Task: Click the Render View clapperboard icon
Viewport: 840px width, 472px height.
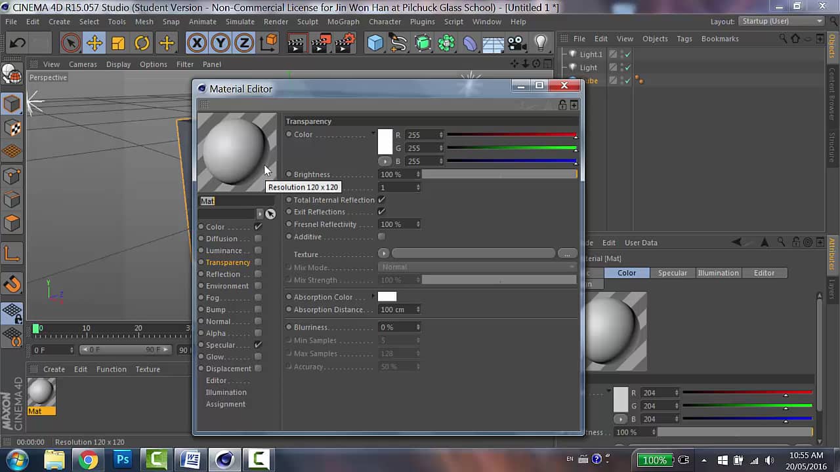Action: [x=297, y=43]
